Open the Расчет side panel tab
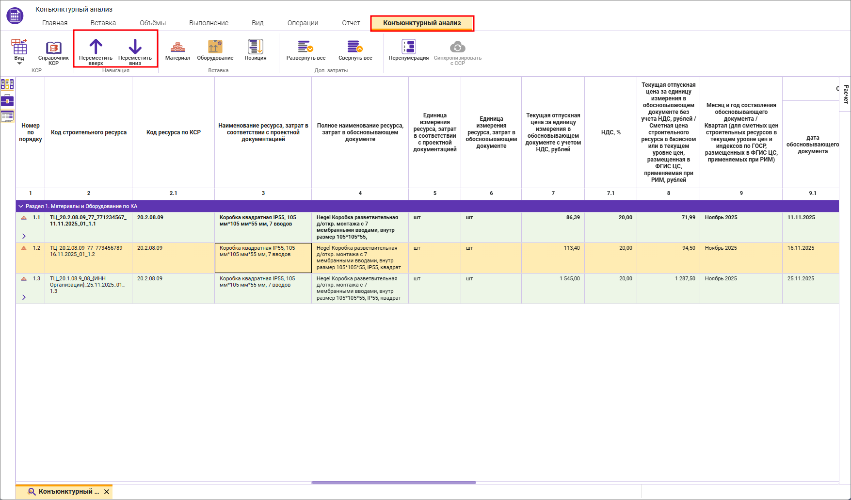Viewport: 851px width, 500px height. 846,94
